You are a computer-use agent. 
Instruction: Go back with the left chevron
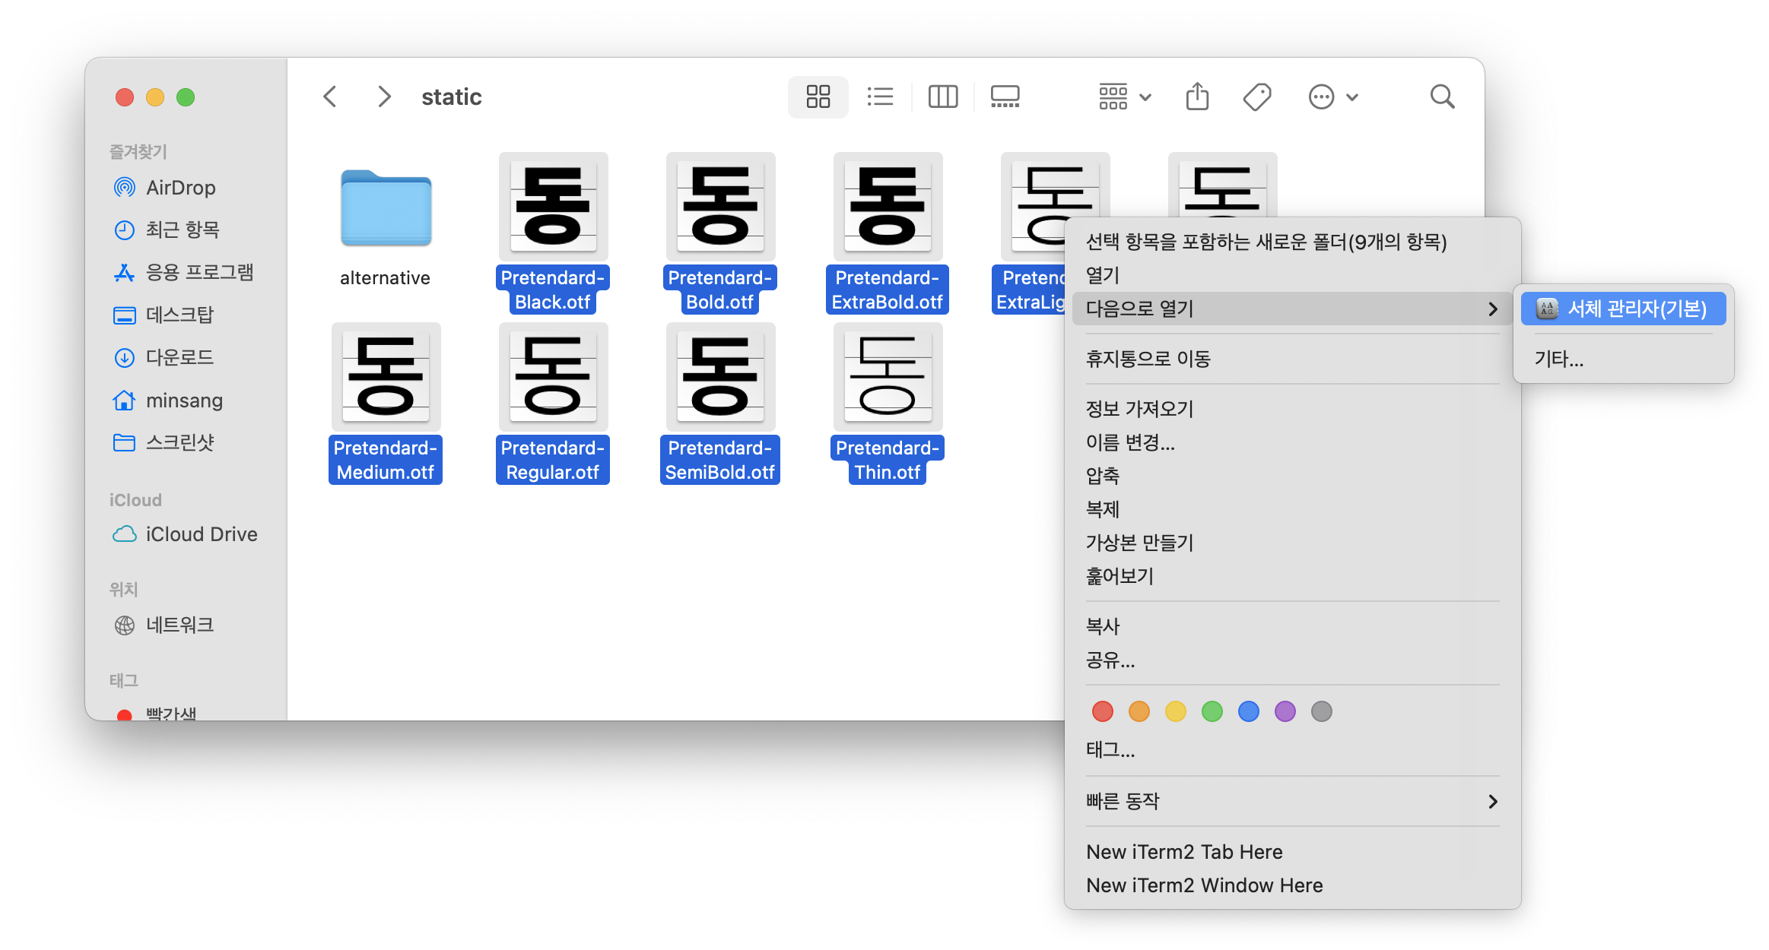pos(330,97)
